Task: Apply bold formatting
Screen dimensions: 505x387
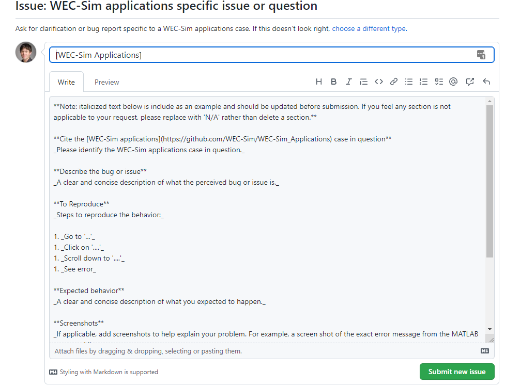Action: pos(333,81)
